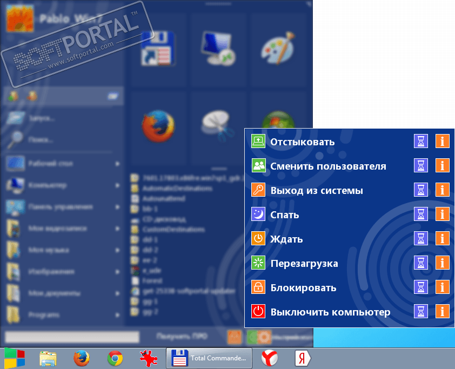
Task: Open the Total Commander tile in the start menu
Action: 158,49
